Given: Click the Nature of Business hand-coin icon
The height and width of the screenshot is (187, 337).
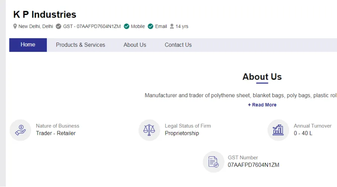Looking at the screenshot, I should [21, 130].
